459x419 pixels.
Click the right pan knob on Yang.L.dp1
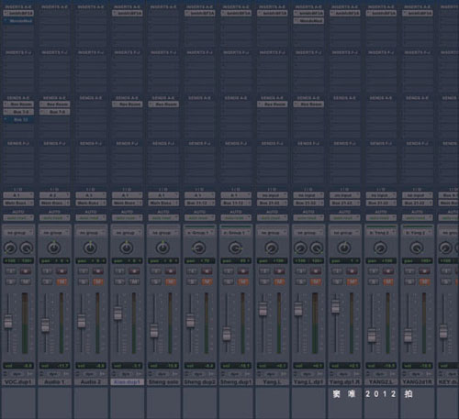(317, 248)
